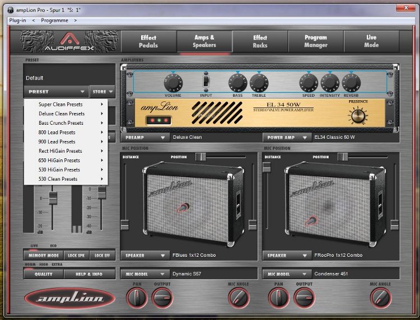Click left mic POSITION horizontal slider handle
Screen dimensions: 420x320
click(x=200, y=157)
